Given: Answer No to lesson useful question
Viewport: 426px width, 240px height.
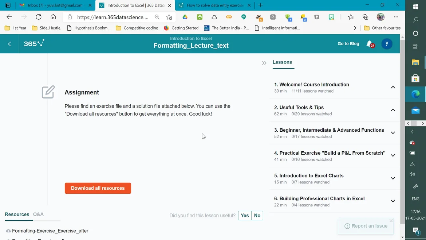Looking at the screenshot, I should coord(257,216).
